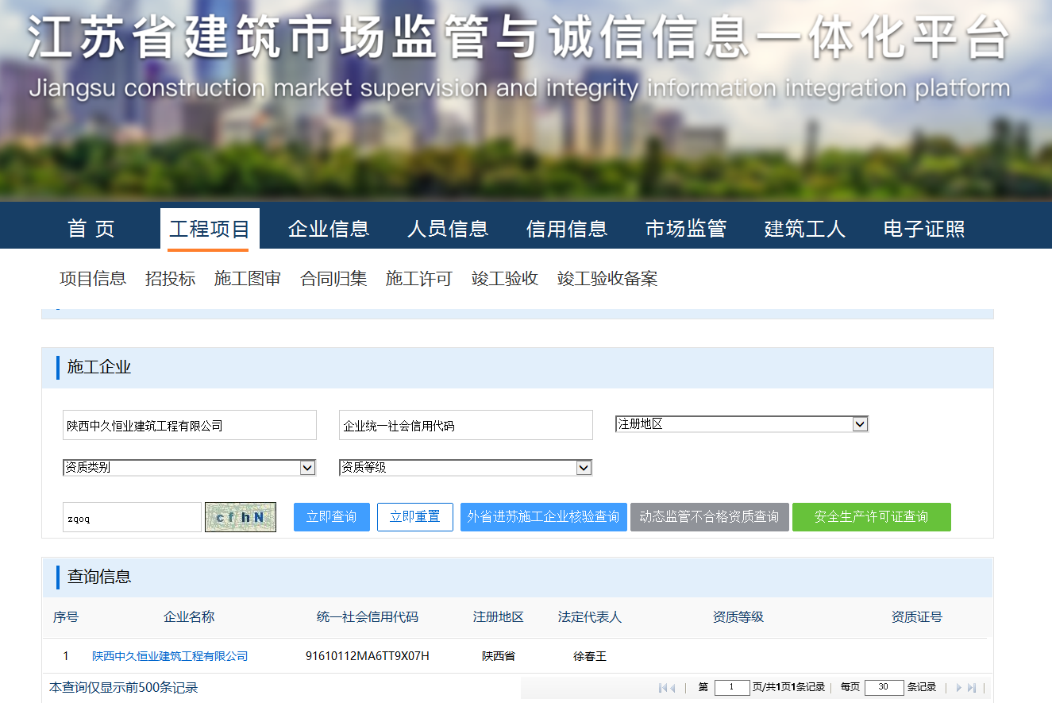Click 安全生产许可证查询 button
Viewport: 1052px width, 703px height.
(872, 517)
